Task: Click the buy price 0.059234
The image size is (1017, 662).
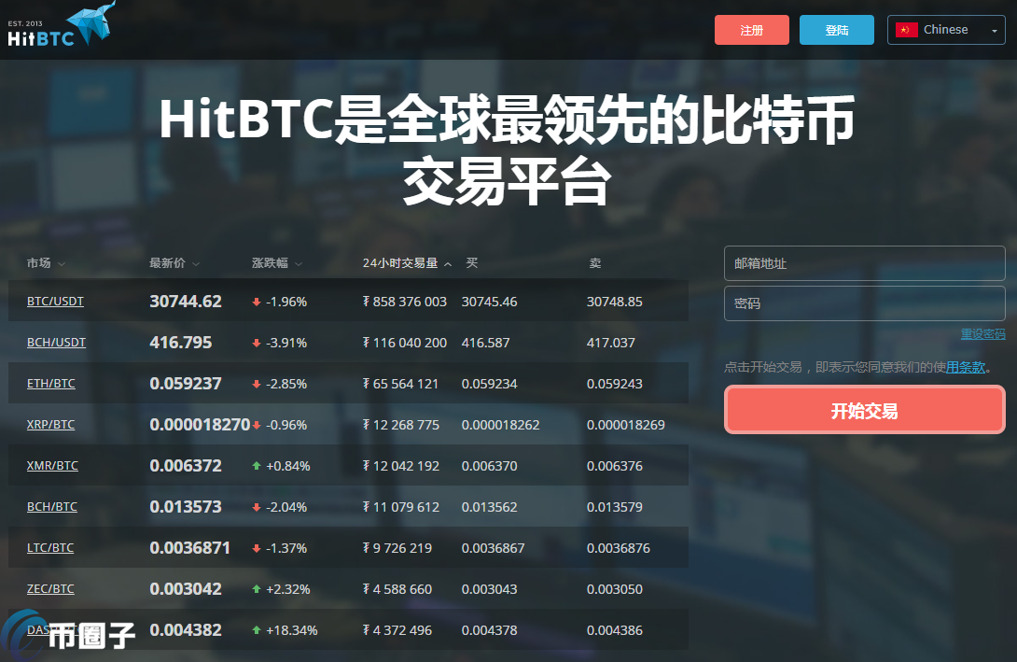Action: [x=489, y=384]
